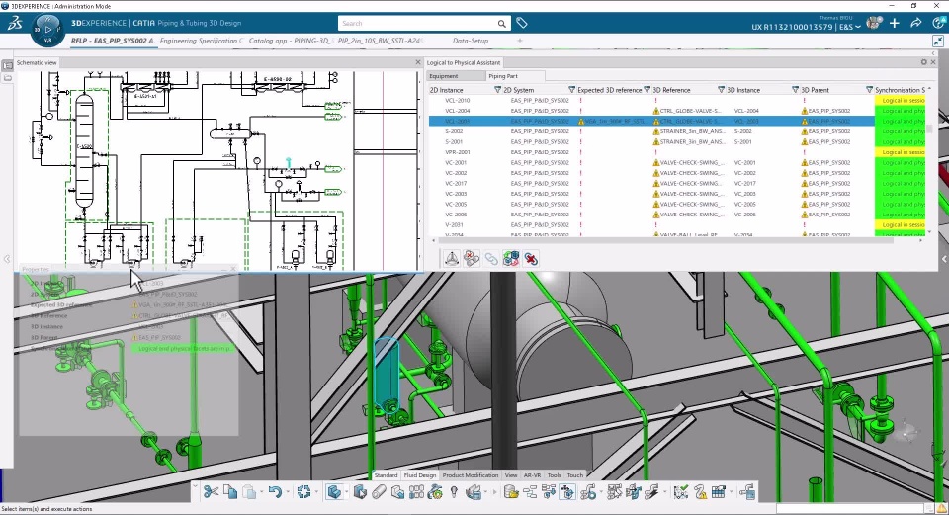Click the chain link icon below assistant table
The width and height of the screenshot is (949, 515).
pos(491,258)
